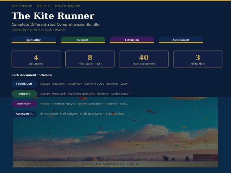Image resolution: width=231 pixels, height=173 pixels.
Task: Click the '3 Ability tiers' card
Action: tap(198, 59)
